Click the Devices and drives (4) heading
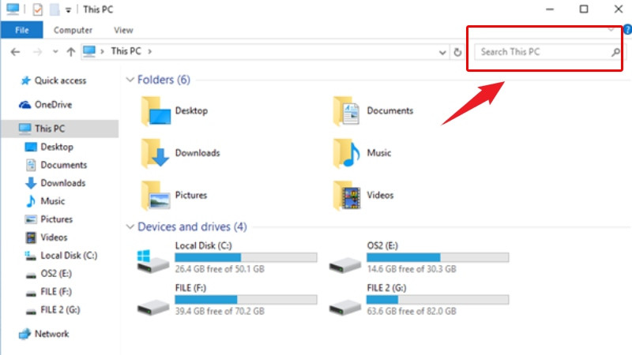 pos(192,226)
